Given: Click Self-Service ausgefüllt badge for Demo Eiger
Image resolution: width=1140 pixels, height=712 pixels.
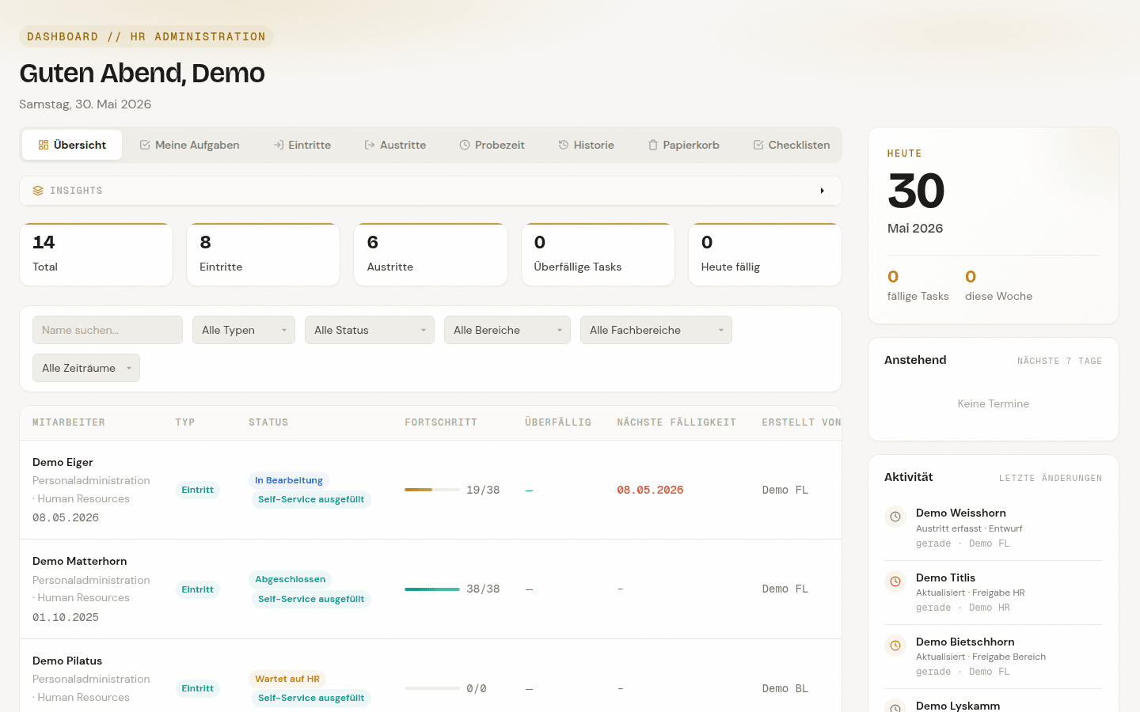Looking at the screenshot, I should point(311,499).
